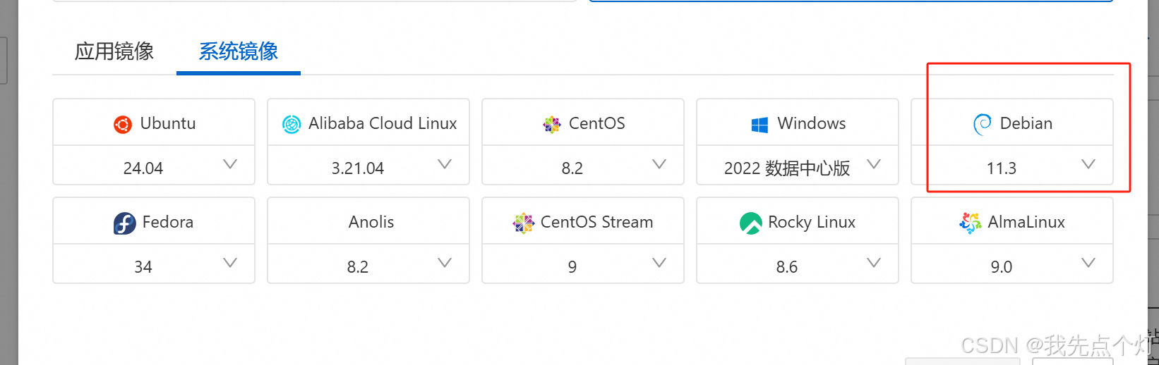Expand the CentOS Stream 9 version chevron
The image size is (1159, 365).
(659, 263)
